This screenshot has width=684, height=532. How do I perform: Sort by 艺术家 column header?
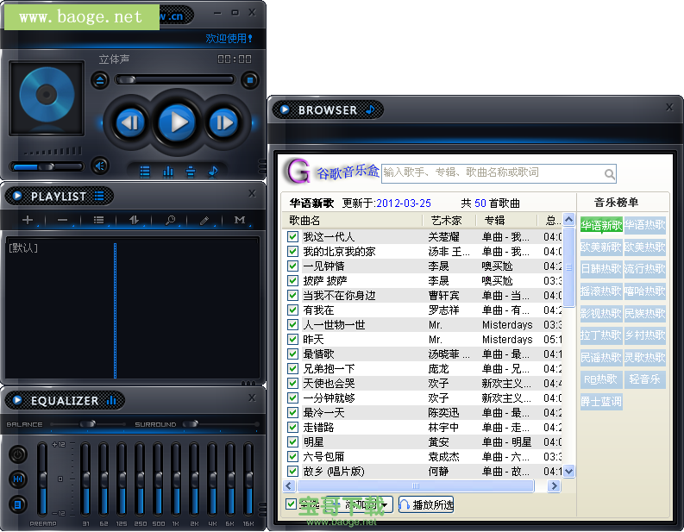tap(449, 220)
